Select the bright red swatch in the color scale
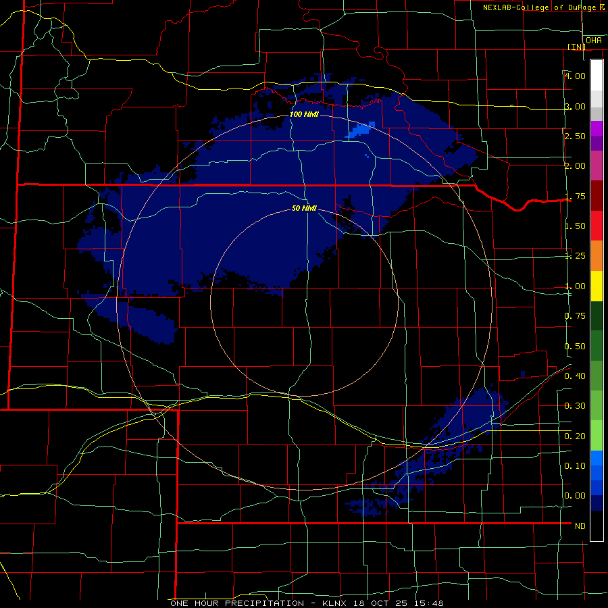 597,226
